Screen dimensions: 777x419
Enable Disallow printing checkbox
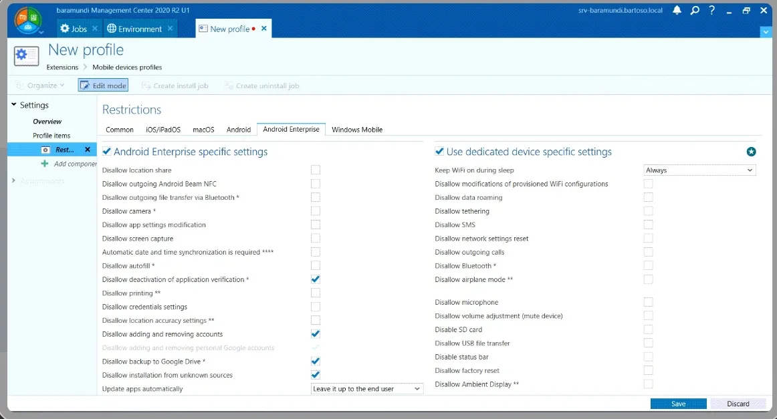pos(315,293)
